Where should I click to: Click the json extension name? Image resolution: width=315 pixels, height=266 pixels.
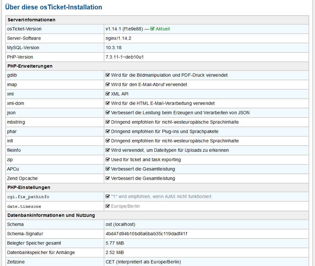pyautogui.click(x=11, y=113)
